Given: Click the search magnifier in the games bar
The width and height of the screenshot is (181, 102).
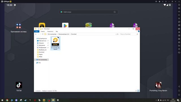Looking at the screenshot, I should [115, 12].
